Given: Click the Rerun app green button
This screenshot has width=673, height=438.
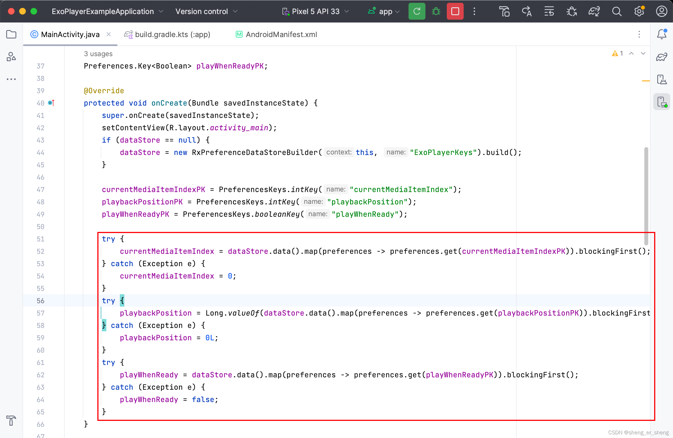Looking at the screenshot, I should [x=416, y=11].
